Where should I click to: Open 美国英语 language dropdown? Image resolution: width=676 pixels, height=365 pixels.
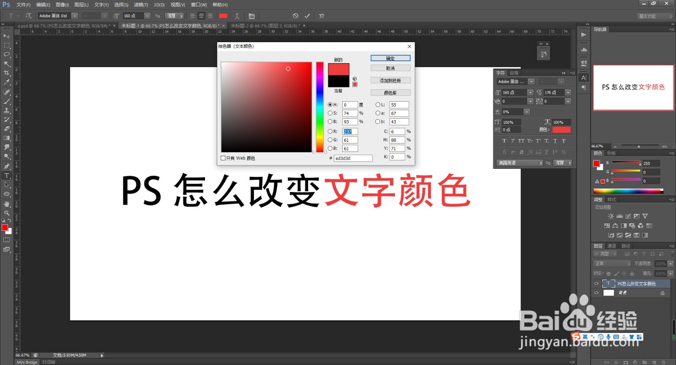[520, 163]
